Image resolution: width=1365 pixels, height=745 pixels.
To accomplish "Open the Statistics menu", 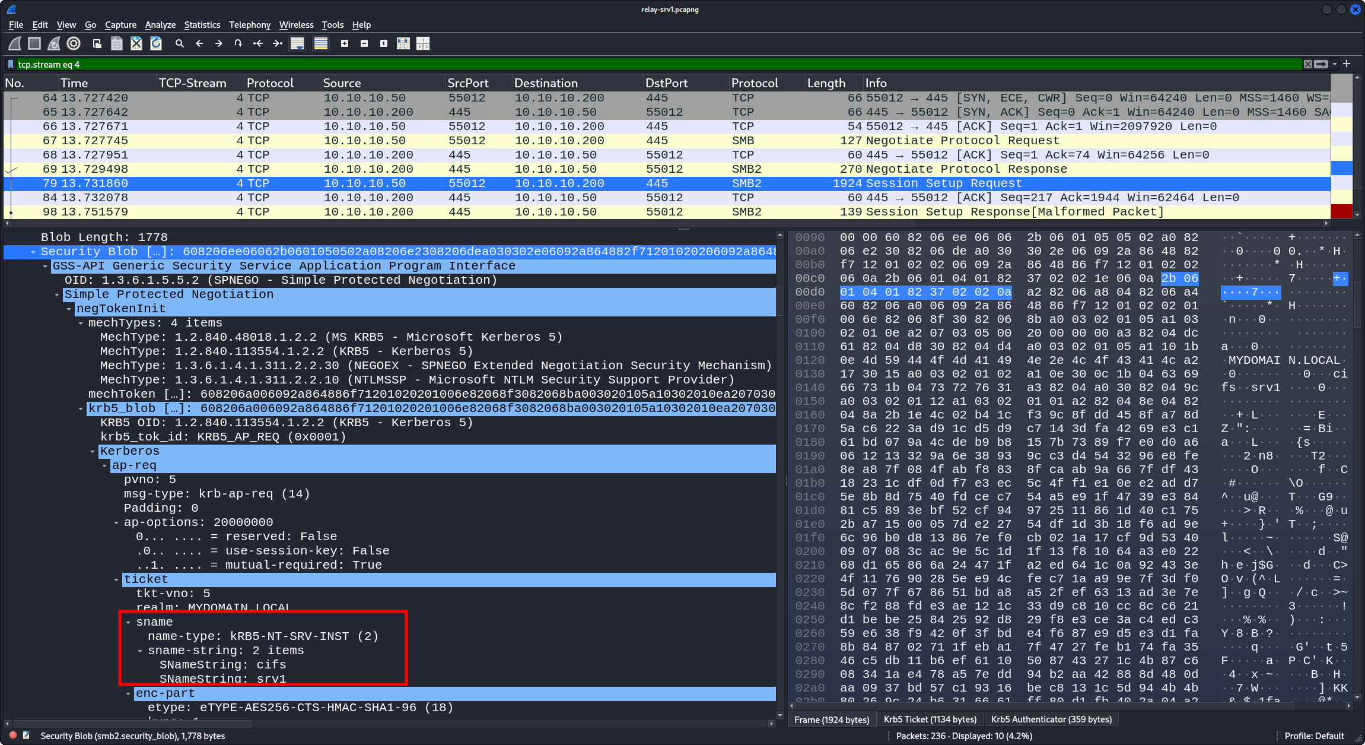I will (x=202, y=24).
